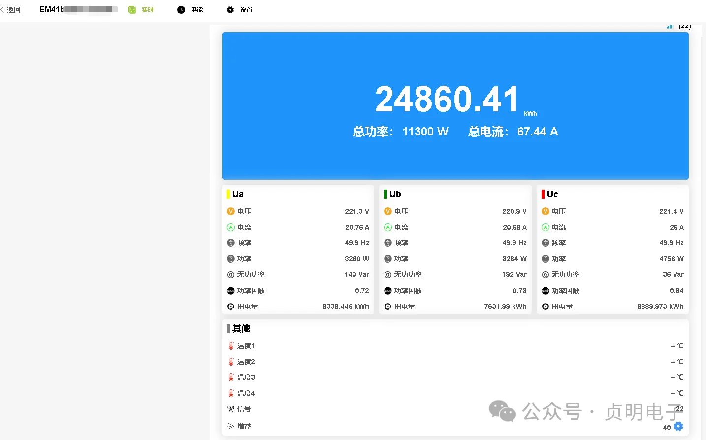Click the clock icon beside 电能
The height and width of the screenshot is (440, 706).
[x=181, y=10]
